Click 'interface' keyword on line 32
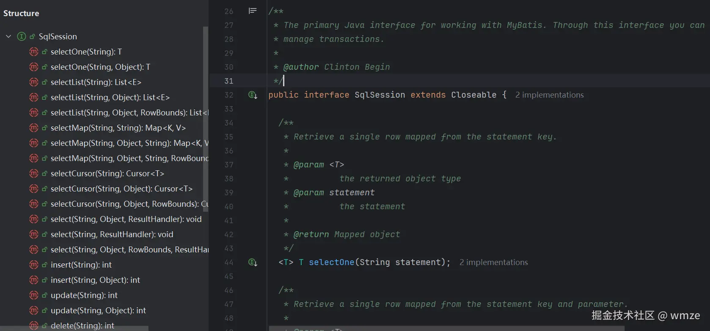The width and height of the screenshot is (710, 331). 327,95
